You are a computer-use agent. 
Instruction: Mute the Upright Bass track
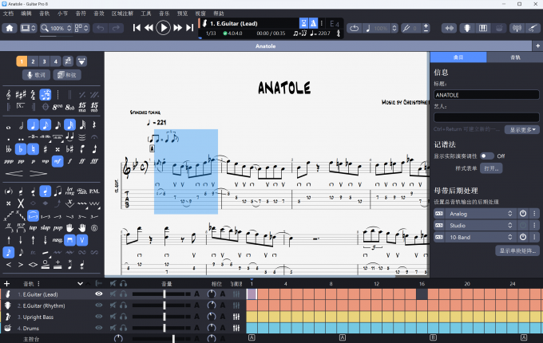113,317
